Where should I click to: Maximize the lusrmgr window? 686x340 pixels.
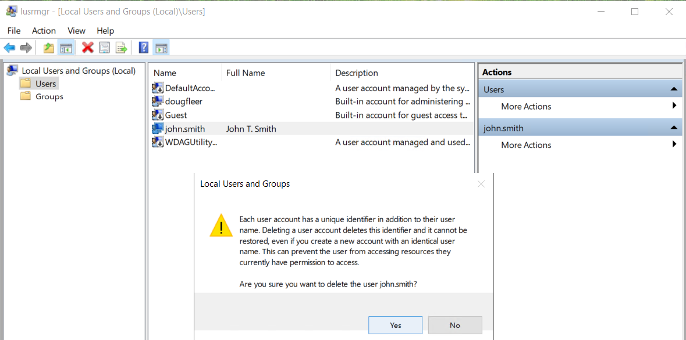tap(635, 12)
